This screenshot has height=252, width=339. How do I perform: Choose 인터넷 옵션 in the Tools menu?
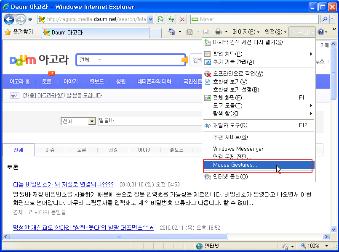[230, 176]
